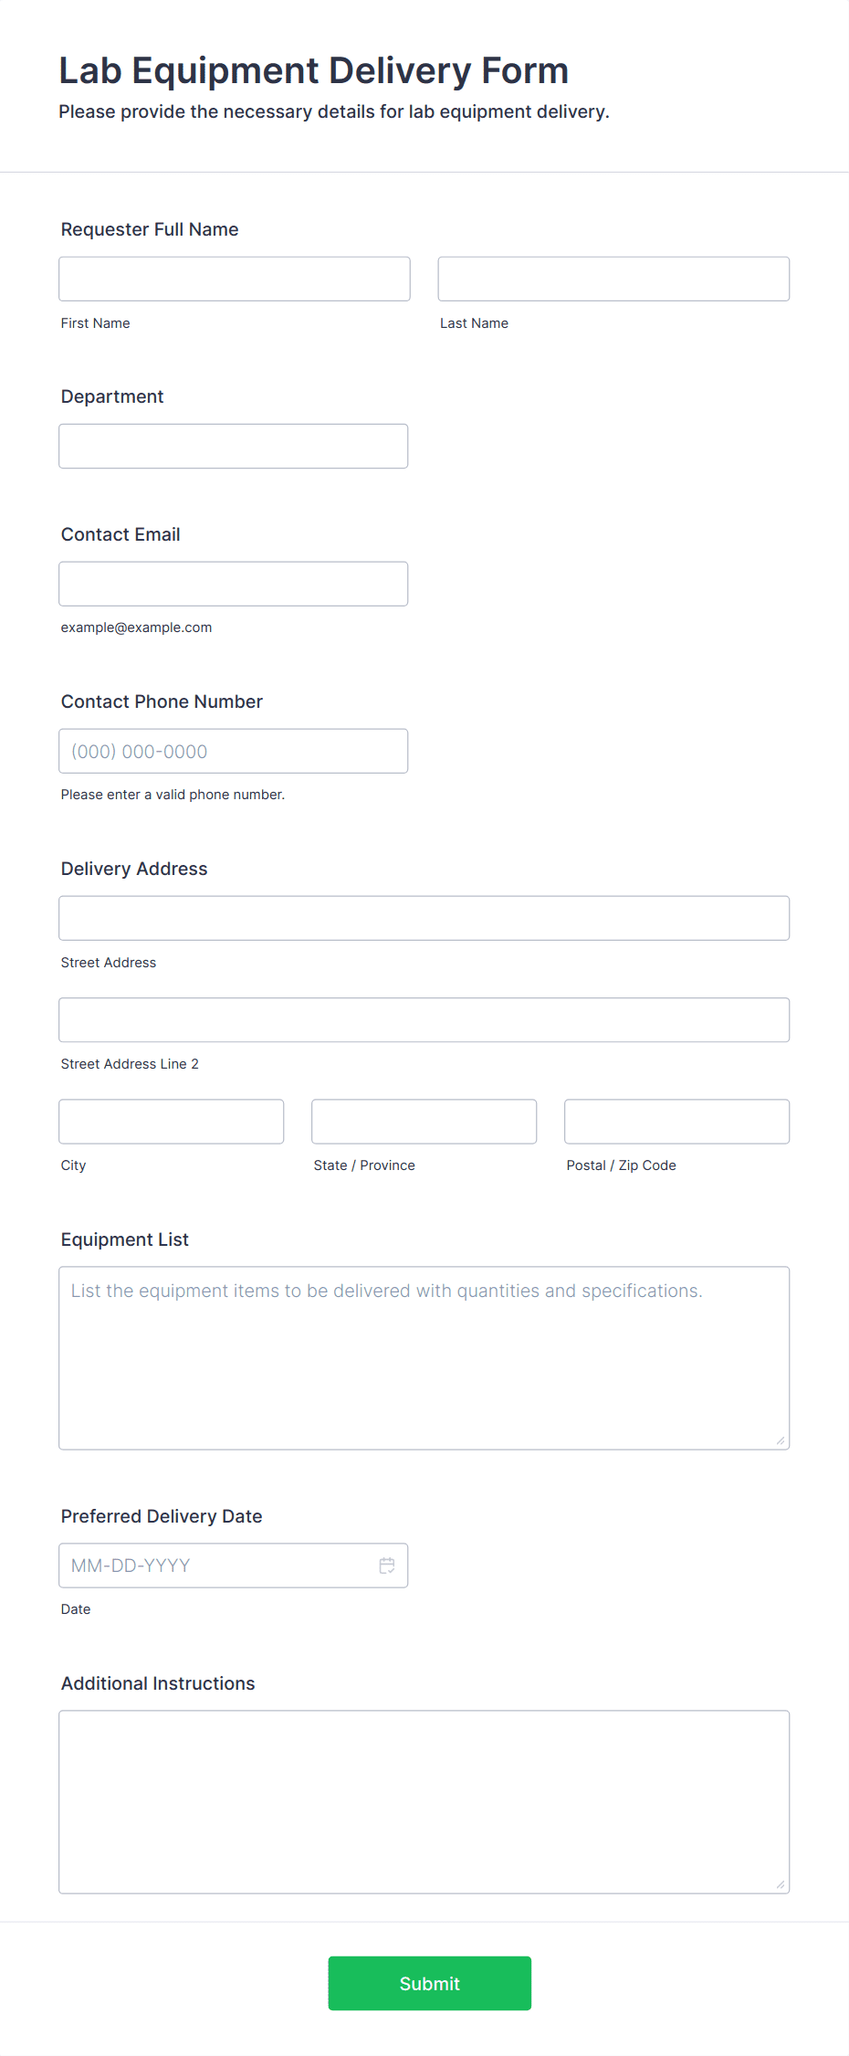Screen dimensions: 849x2056
Task: Select the Street Address Line 2 field
Action: (424, 1019)
